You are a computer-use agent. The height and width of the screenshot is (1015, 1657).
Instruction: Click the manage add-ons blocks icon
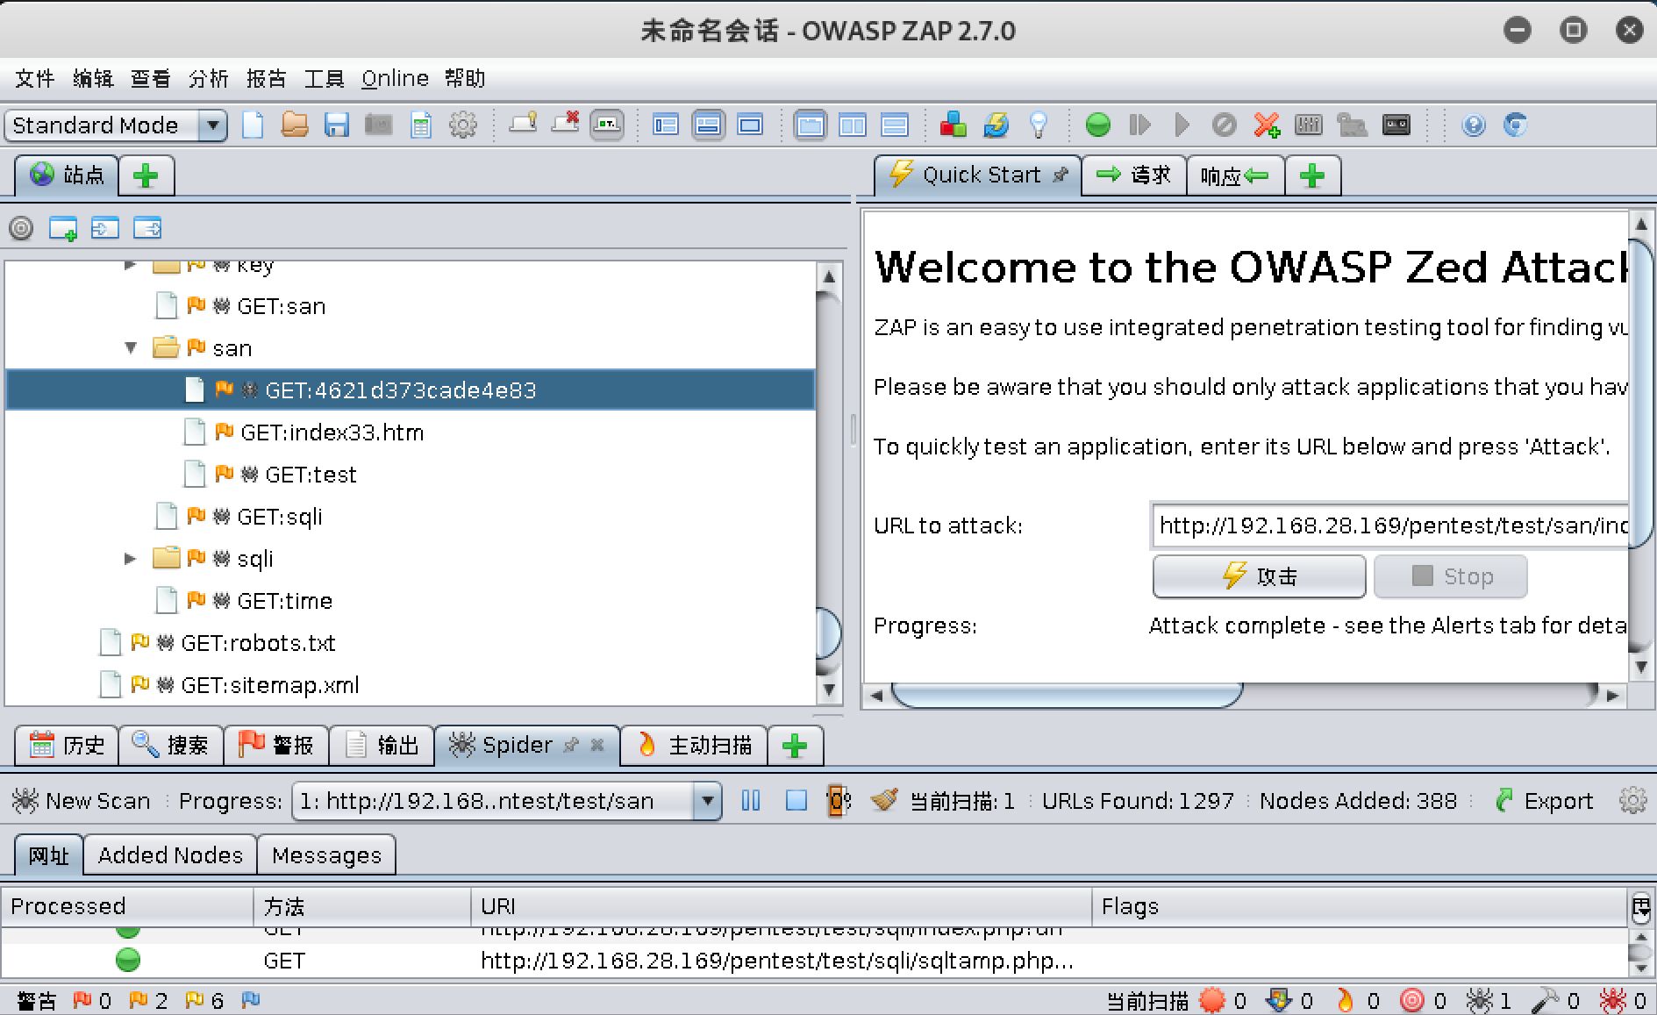pyautogui.click(x=953, y=125)
